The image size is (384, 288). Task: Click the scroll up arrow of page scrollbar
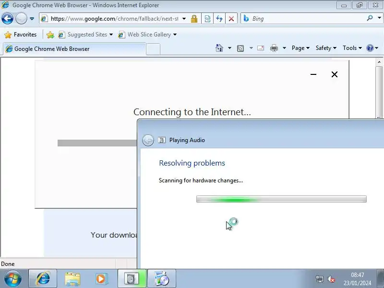(x=379, y=62)
